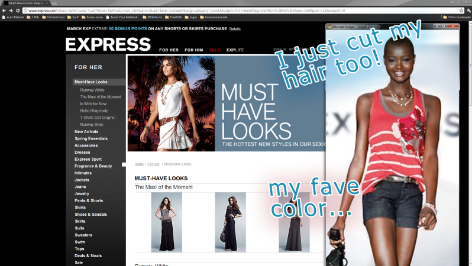472x266 pixels.
Task: Open the FOR HER menu
Action: tap(169, 50)
